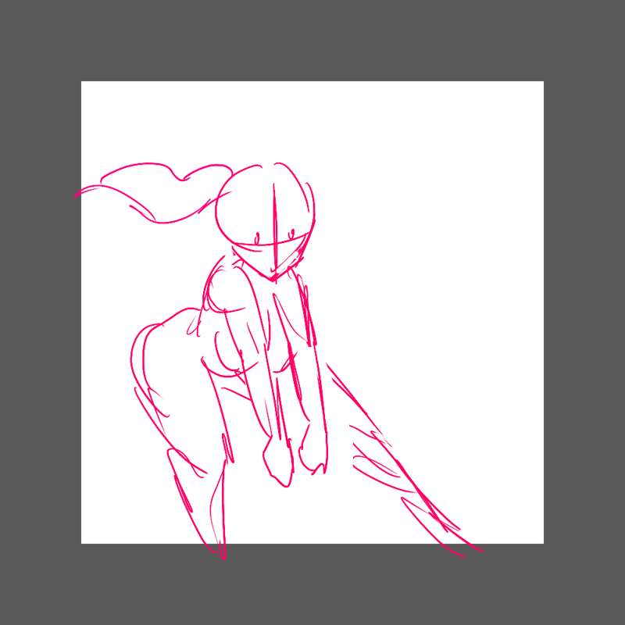Image resolution: width=625 pixels, height=625 pixels.
Task: Click the gray workspace left of the canvas
Action: (x=39, y=312)
